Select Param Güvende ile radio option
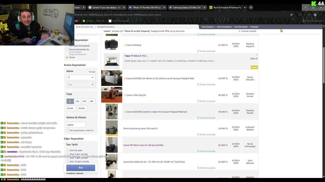This screenshot has width=325, height=182. 67,50
